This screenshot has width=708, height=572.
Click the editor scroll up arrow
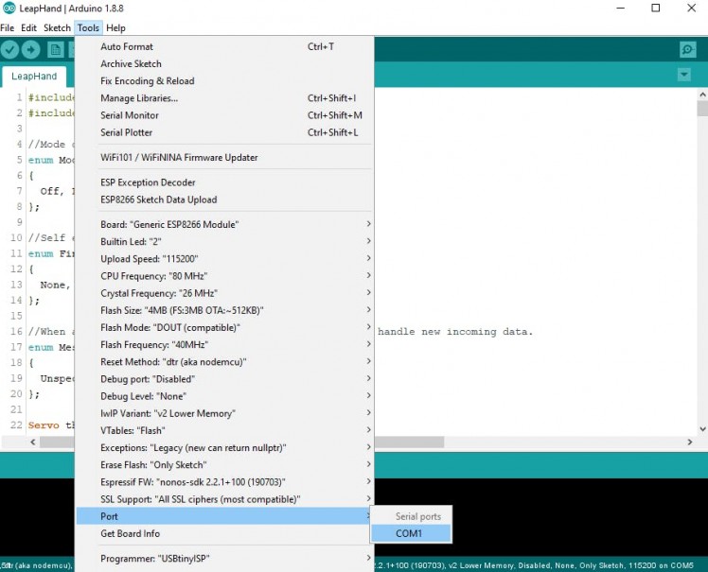tap(702, 95)
